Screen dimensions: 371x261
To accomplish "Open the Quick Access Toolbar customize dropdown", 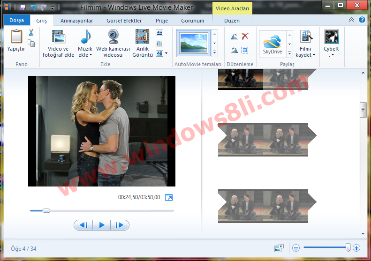I will 52,8.
